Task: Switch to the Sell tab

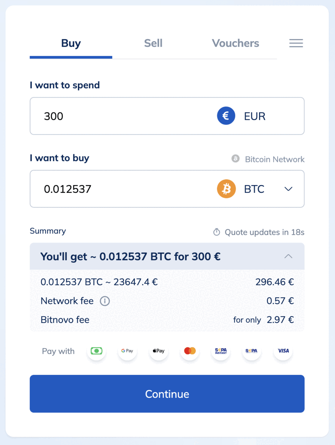Action: tap(153, 43)
